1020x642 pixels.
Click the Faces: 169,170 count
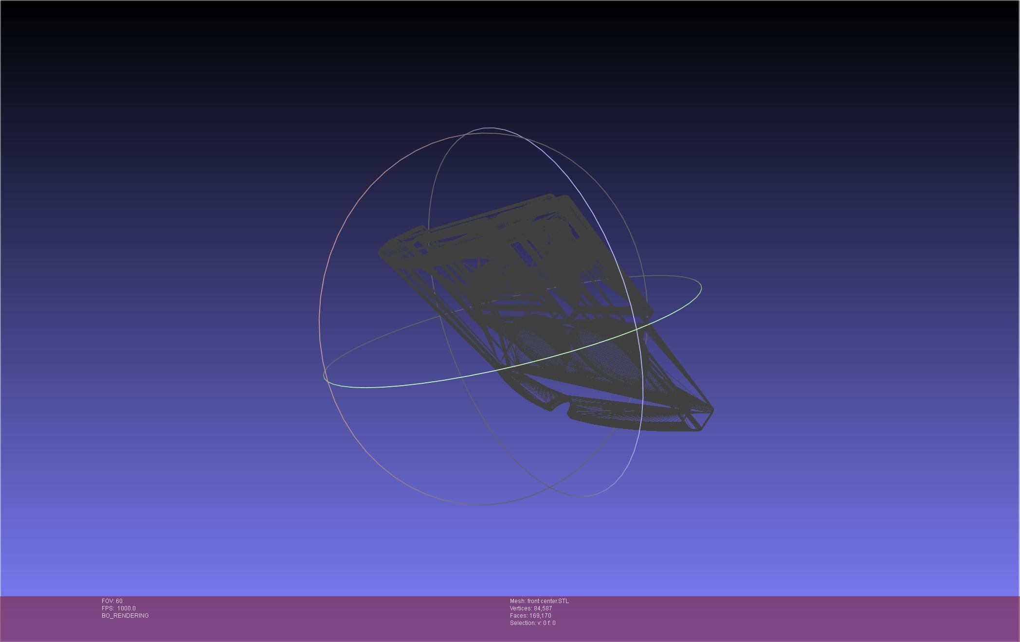click(530, 616)
